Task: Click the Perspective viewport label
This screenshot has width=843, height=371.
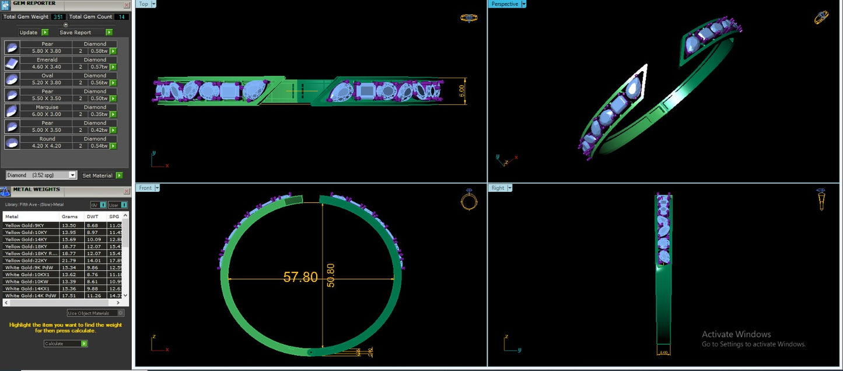Action: click(x=505, y=4)
